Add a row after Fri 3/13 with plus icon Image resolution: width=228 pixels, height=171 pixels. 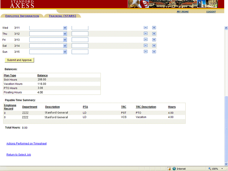tap(154, 40)
